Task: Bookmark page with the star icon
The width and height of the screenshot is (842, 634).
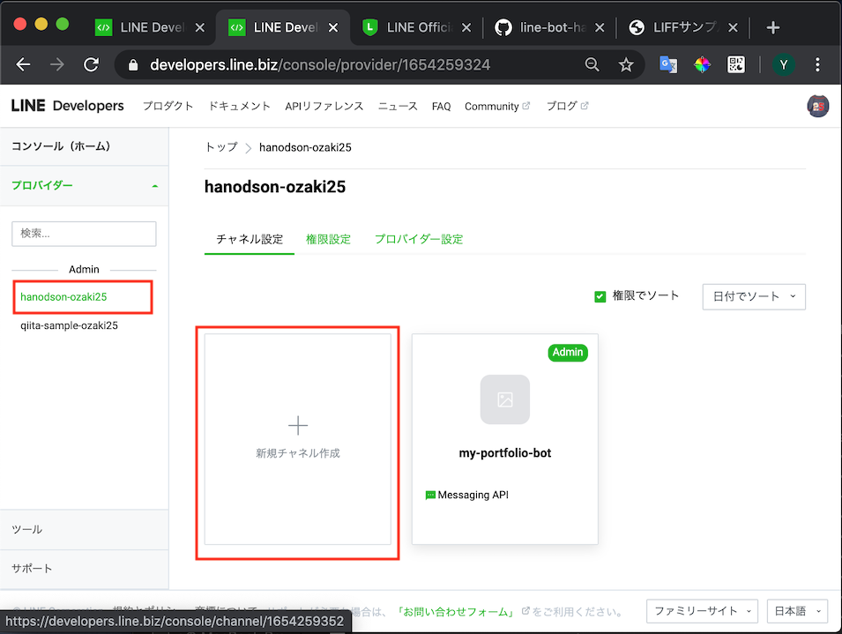Action: coord(626,65)
